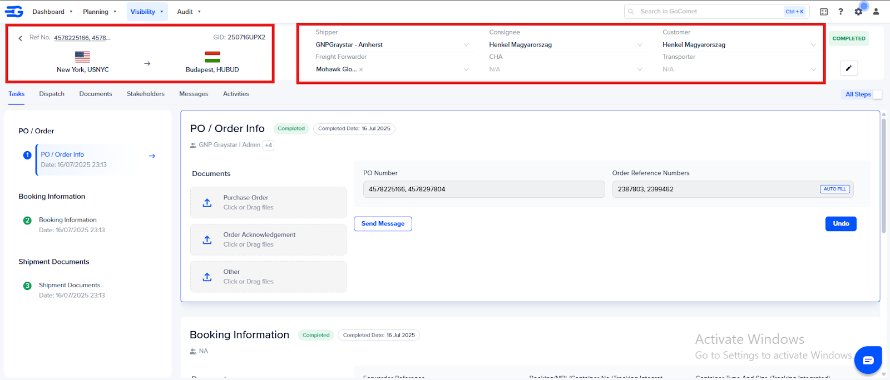Viewport: 890px width, 380px height.
Task: Expand the CHA dropdown
Action: click(x=640, y=69)
